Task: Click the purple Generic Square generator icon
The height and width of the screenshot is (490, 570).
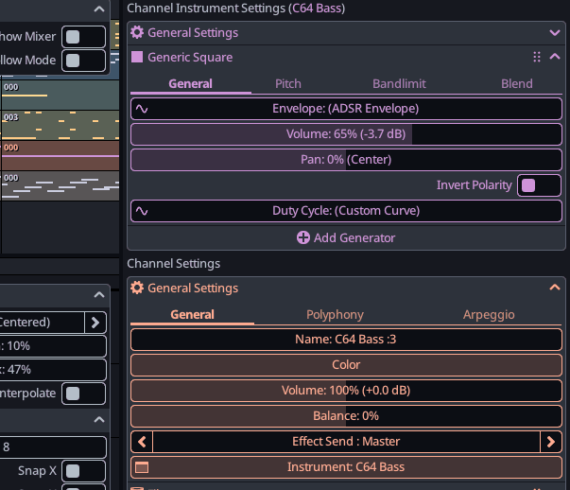Action: pos(137,57)
